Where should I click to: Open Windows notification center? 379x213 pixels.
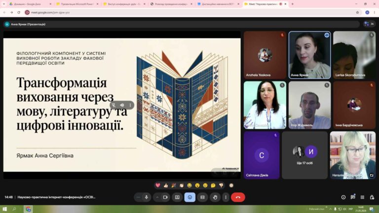click(x=372, y=209)
